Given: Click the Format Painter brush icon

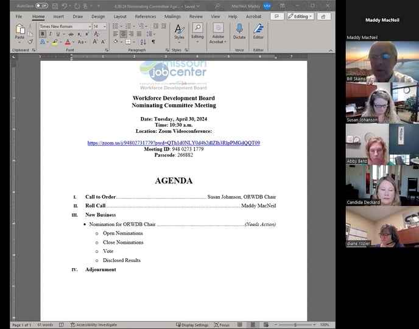Looking at the screenshot, I should point(30,41).
